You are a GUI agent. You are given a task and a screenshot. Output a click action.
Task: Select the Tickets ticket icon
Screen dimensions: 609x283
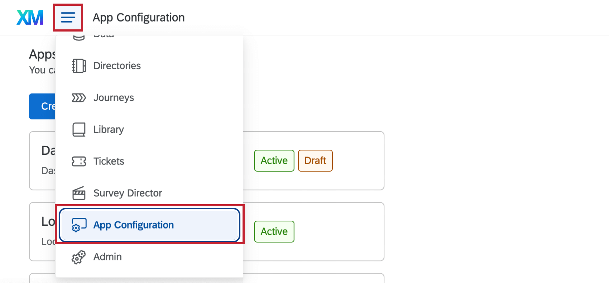(x=80, y=161)
